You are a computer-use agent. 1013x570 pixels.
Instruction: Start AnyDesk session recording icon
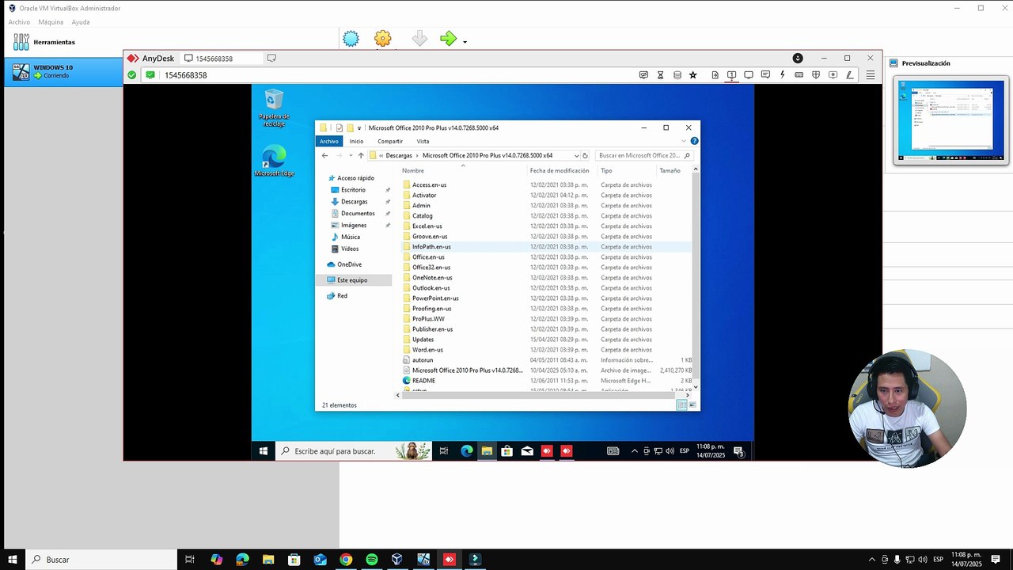tap(833, 75)
